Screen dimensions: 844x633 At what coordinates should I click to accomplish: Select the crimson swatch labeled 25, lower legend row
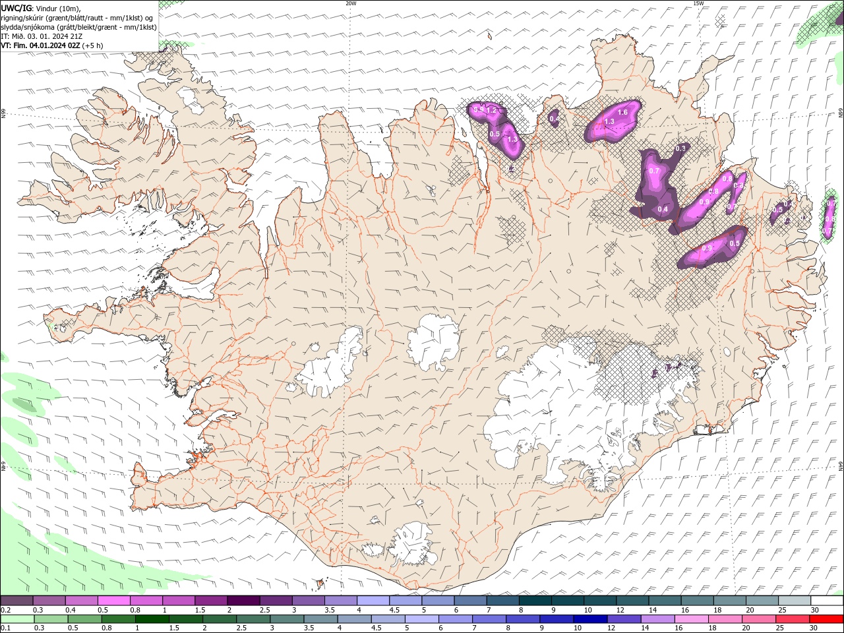pyautogui.click(x=793, y=619)
